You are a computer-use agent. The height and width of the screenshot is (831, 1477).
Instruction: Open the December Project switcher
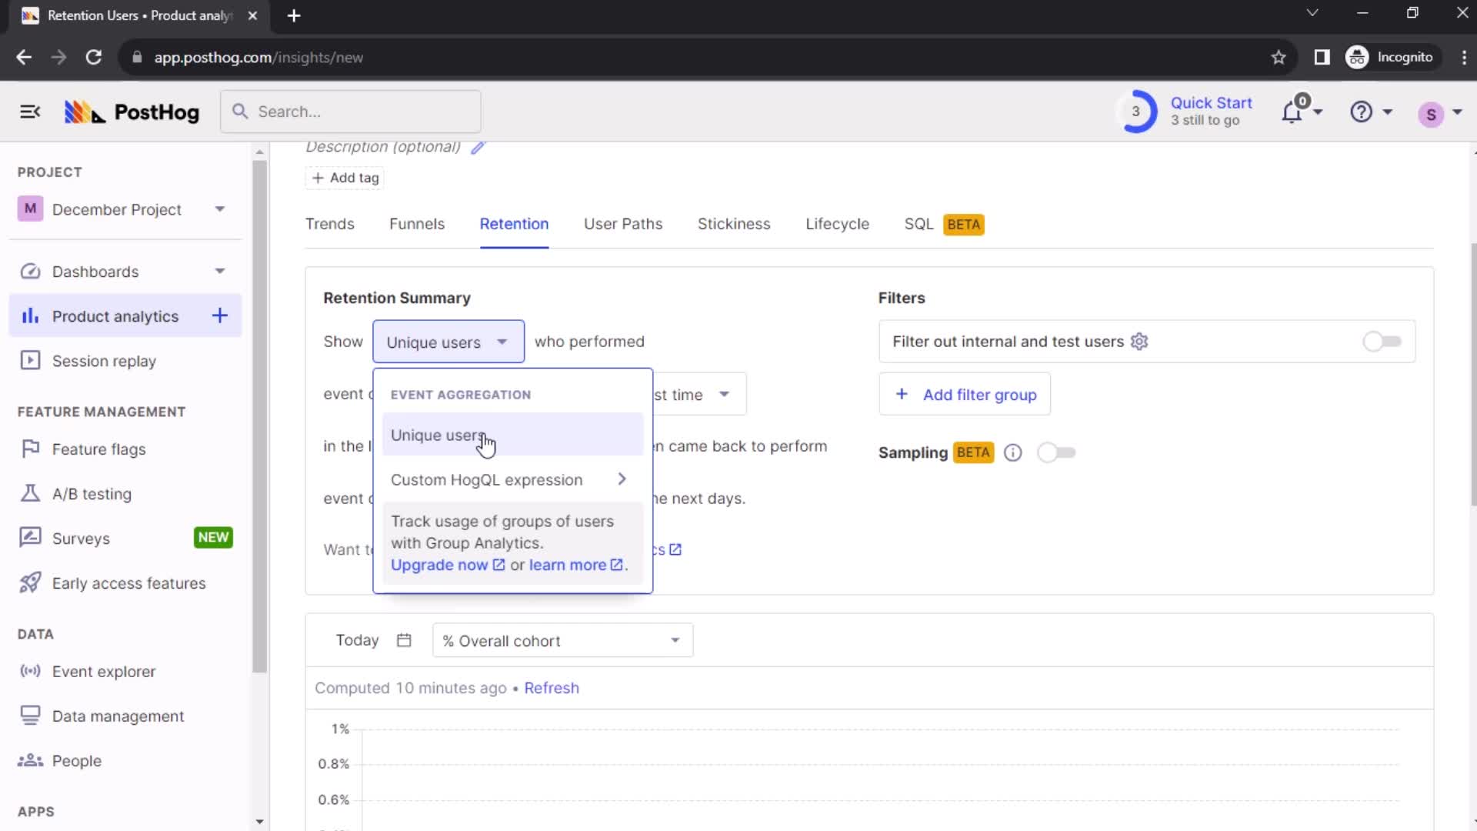(x=125, y=209)
